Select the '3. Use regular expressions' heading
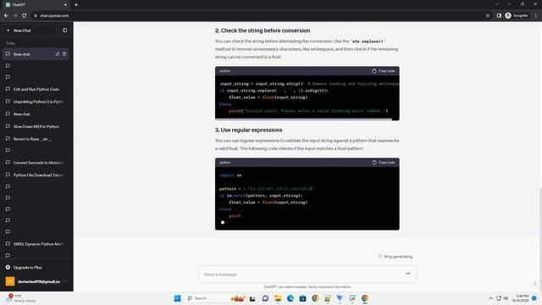This screenshot has width=542, height=305. point(248,130)
